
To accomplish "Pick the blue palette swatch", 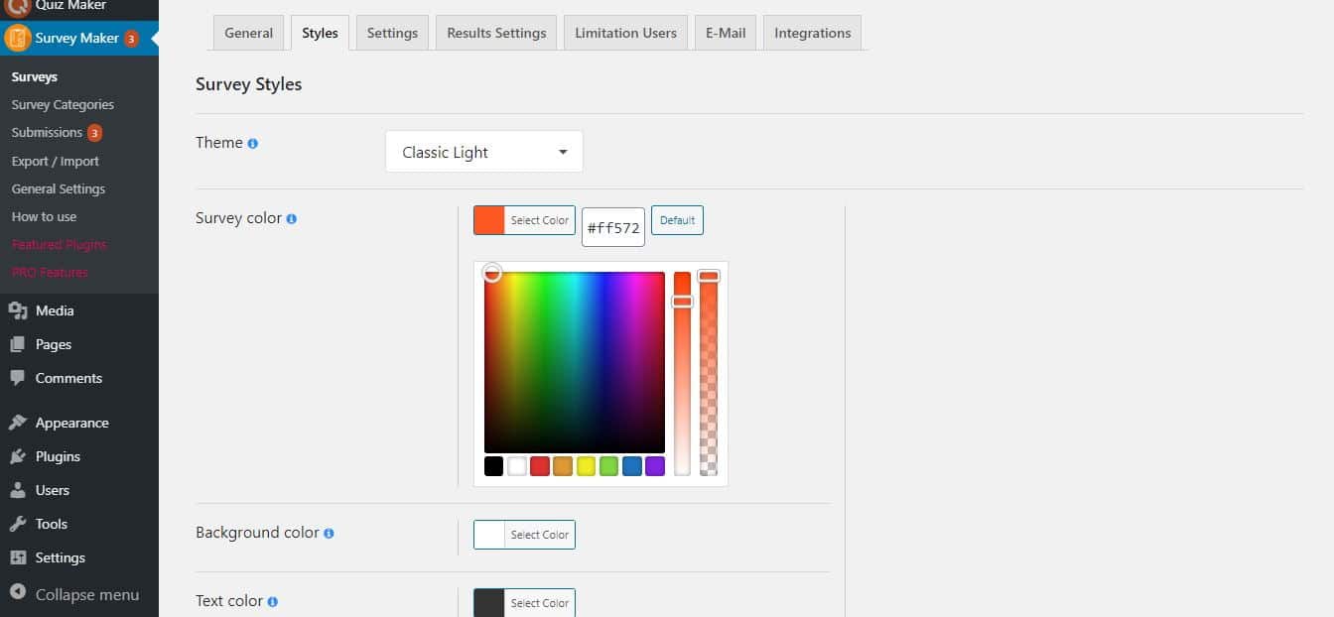I will point(632,466).
